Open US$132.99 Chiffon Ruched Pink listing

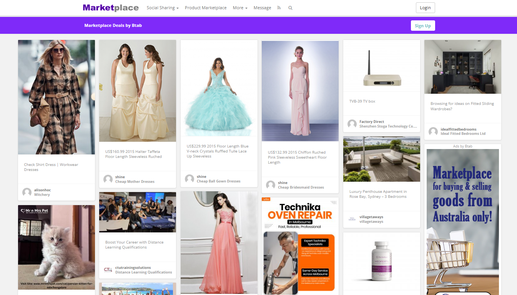tap(297, 157)
